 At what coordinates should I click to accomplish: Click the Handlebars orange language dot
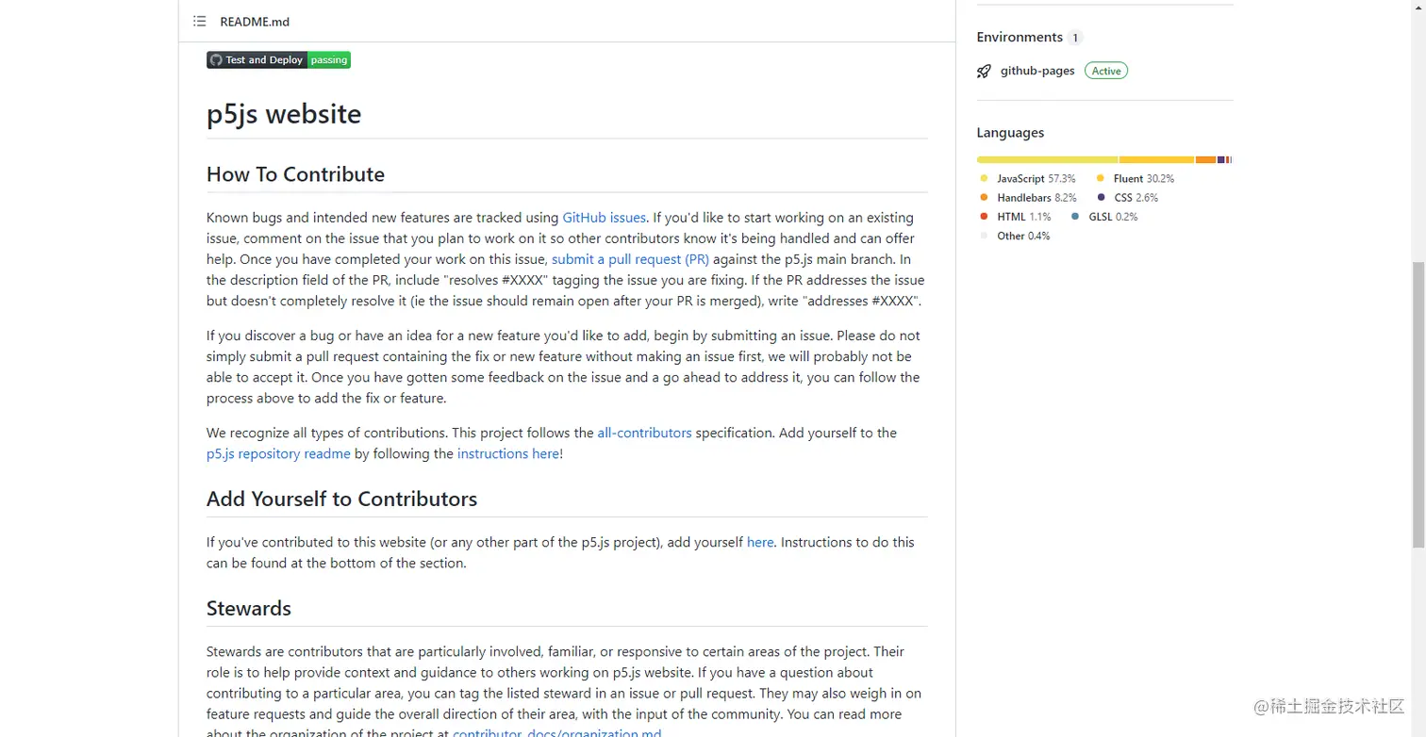pos(984,198)
